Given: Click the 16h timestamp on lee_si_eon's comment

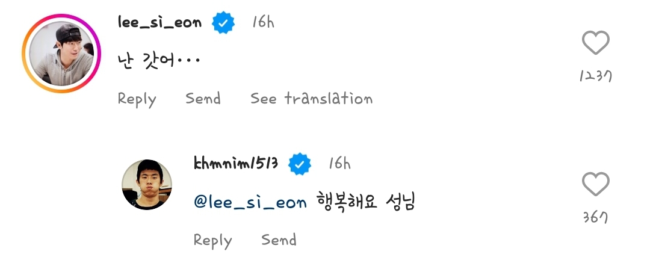Looking at the screenshot, I should tap(263, 22).
